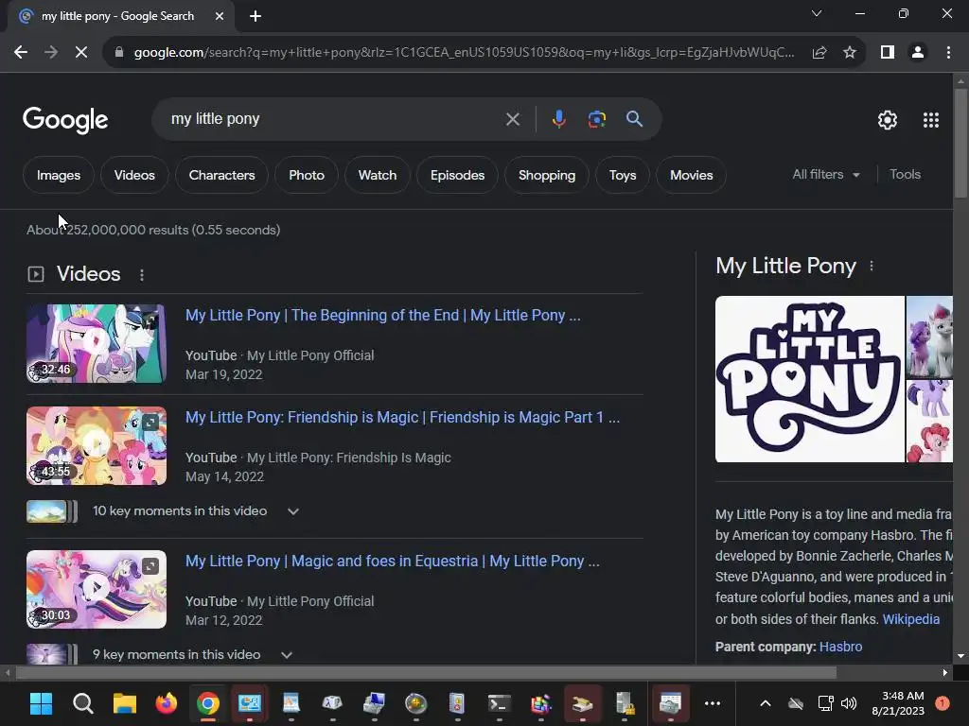Viewport: 969px width, 726px height.
Task: Filter results by Images
Action: click(59, 175)
